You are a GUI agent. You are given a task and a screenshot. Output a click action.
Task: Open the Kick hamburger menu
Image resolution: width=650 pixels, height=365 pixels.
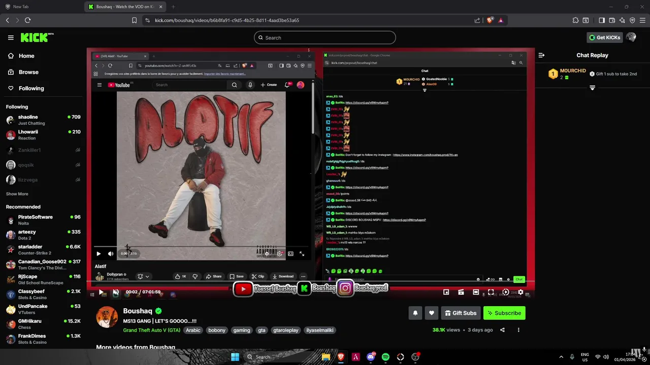coord(11,38)
